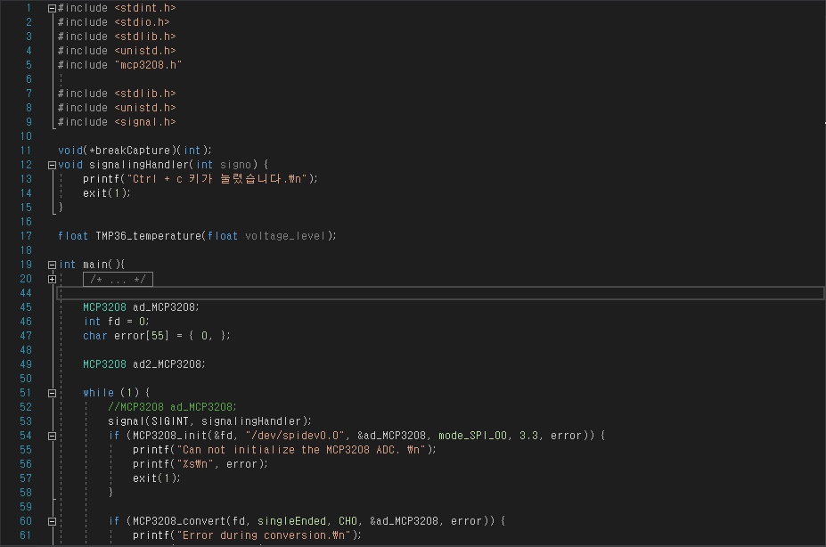Click the int fd = 0 statement
The width and height of the screenshot is (826, 547).
point(117,322)
